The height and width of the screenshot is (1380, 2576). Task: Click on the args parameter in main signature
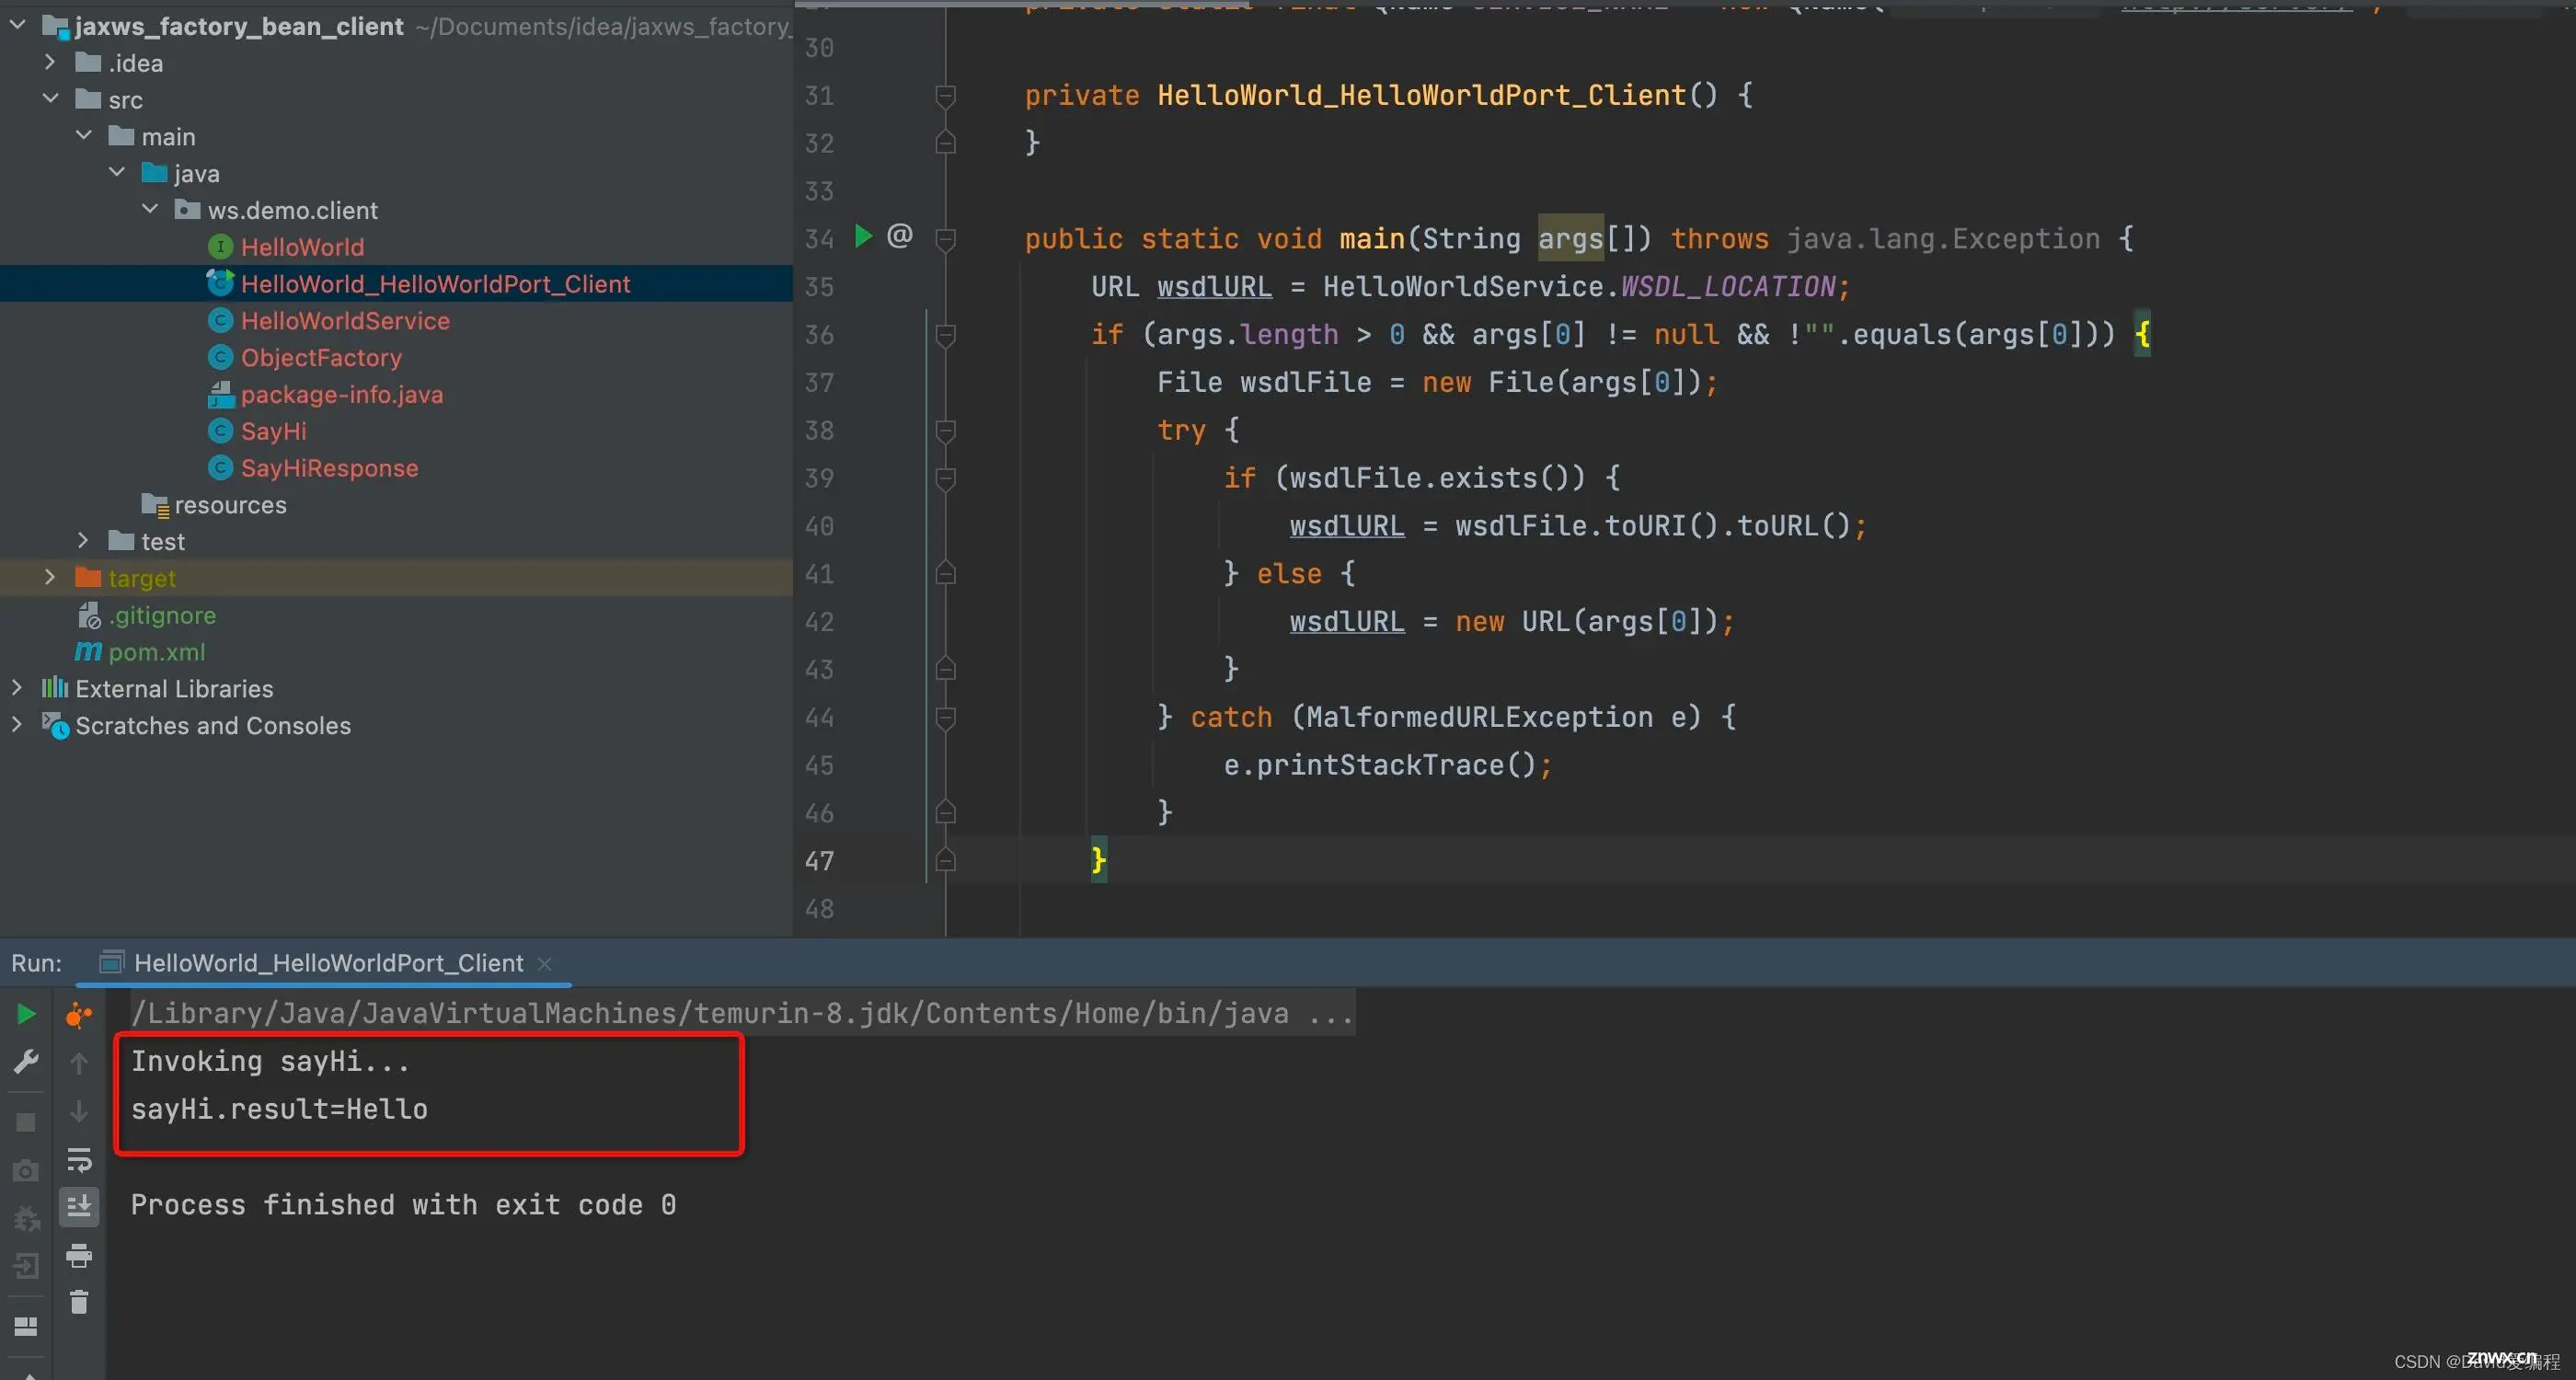[1570, 238]
